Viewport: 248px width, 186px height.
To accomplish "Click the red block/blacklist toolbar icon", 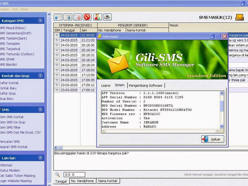I will pyautogui.click(x=87, y=17).
